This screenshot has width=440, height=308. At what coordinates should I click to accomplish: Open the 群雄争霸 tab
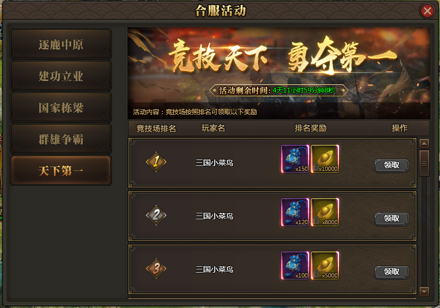click(x=61, y=139)
